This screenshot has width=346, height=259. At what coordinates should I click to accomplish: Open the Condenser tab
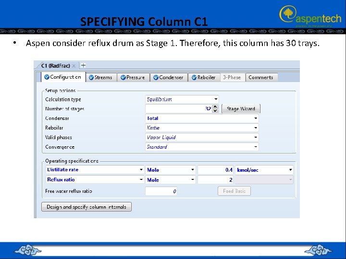(x=169, y=78)
